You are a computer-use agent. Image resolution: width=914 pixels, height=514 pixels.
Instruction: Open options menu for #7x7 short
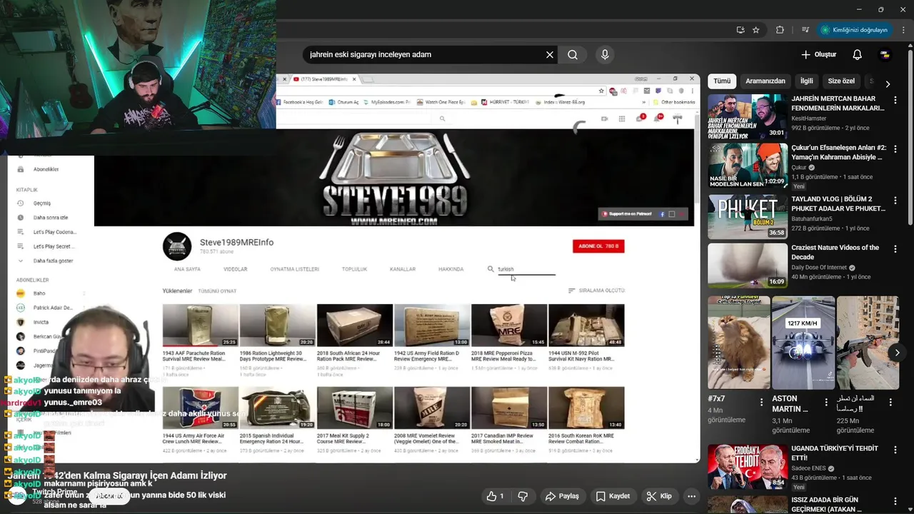pyautogui.click(x=761, y=403)
